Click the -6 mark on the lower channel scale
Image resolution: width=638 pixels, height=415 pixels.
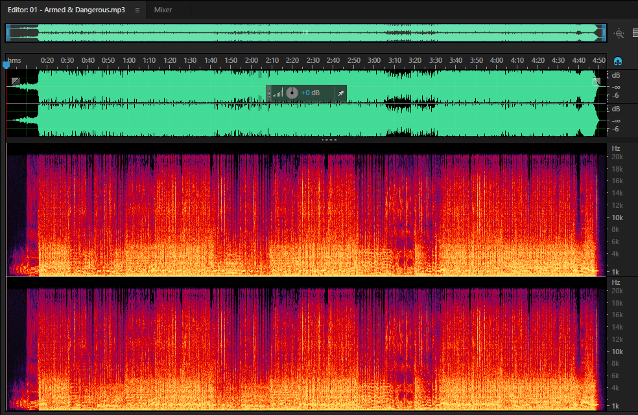pos(615,129)
